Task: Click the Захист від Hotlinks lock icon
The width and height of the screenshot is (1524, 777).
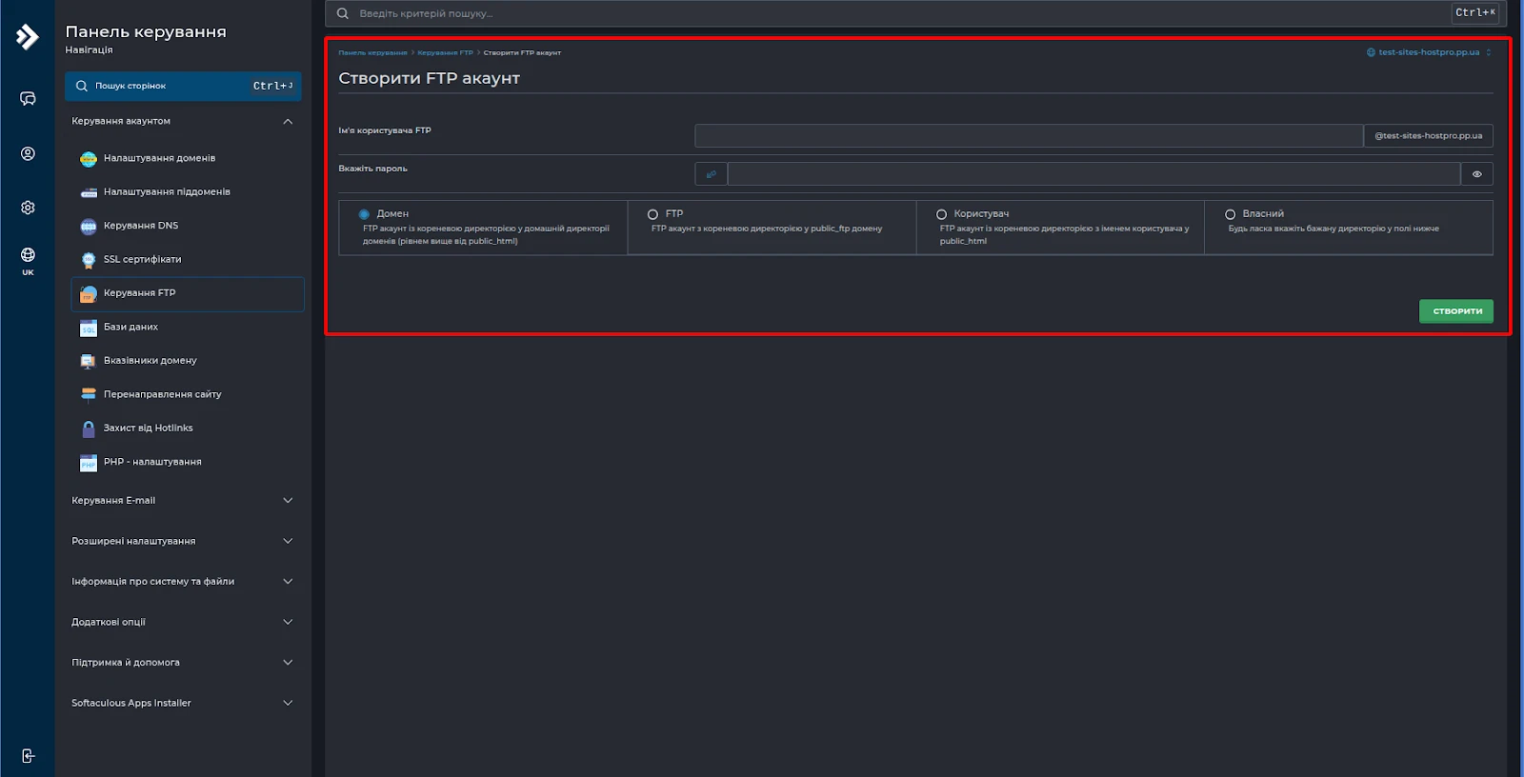Action: pyautogui.click(x=89, y=428)
